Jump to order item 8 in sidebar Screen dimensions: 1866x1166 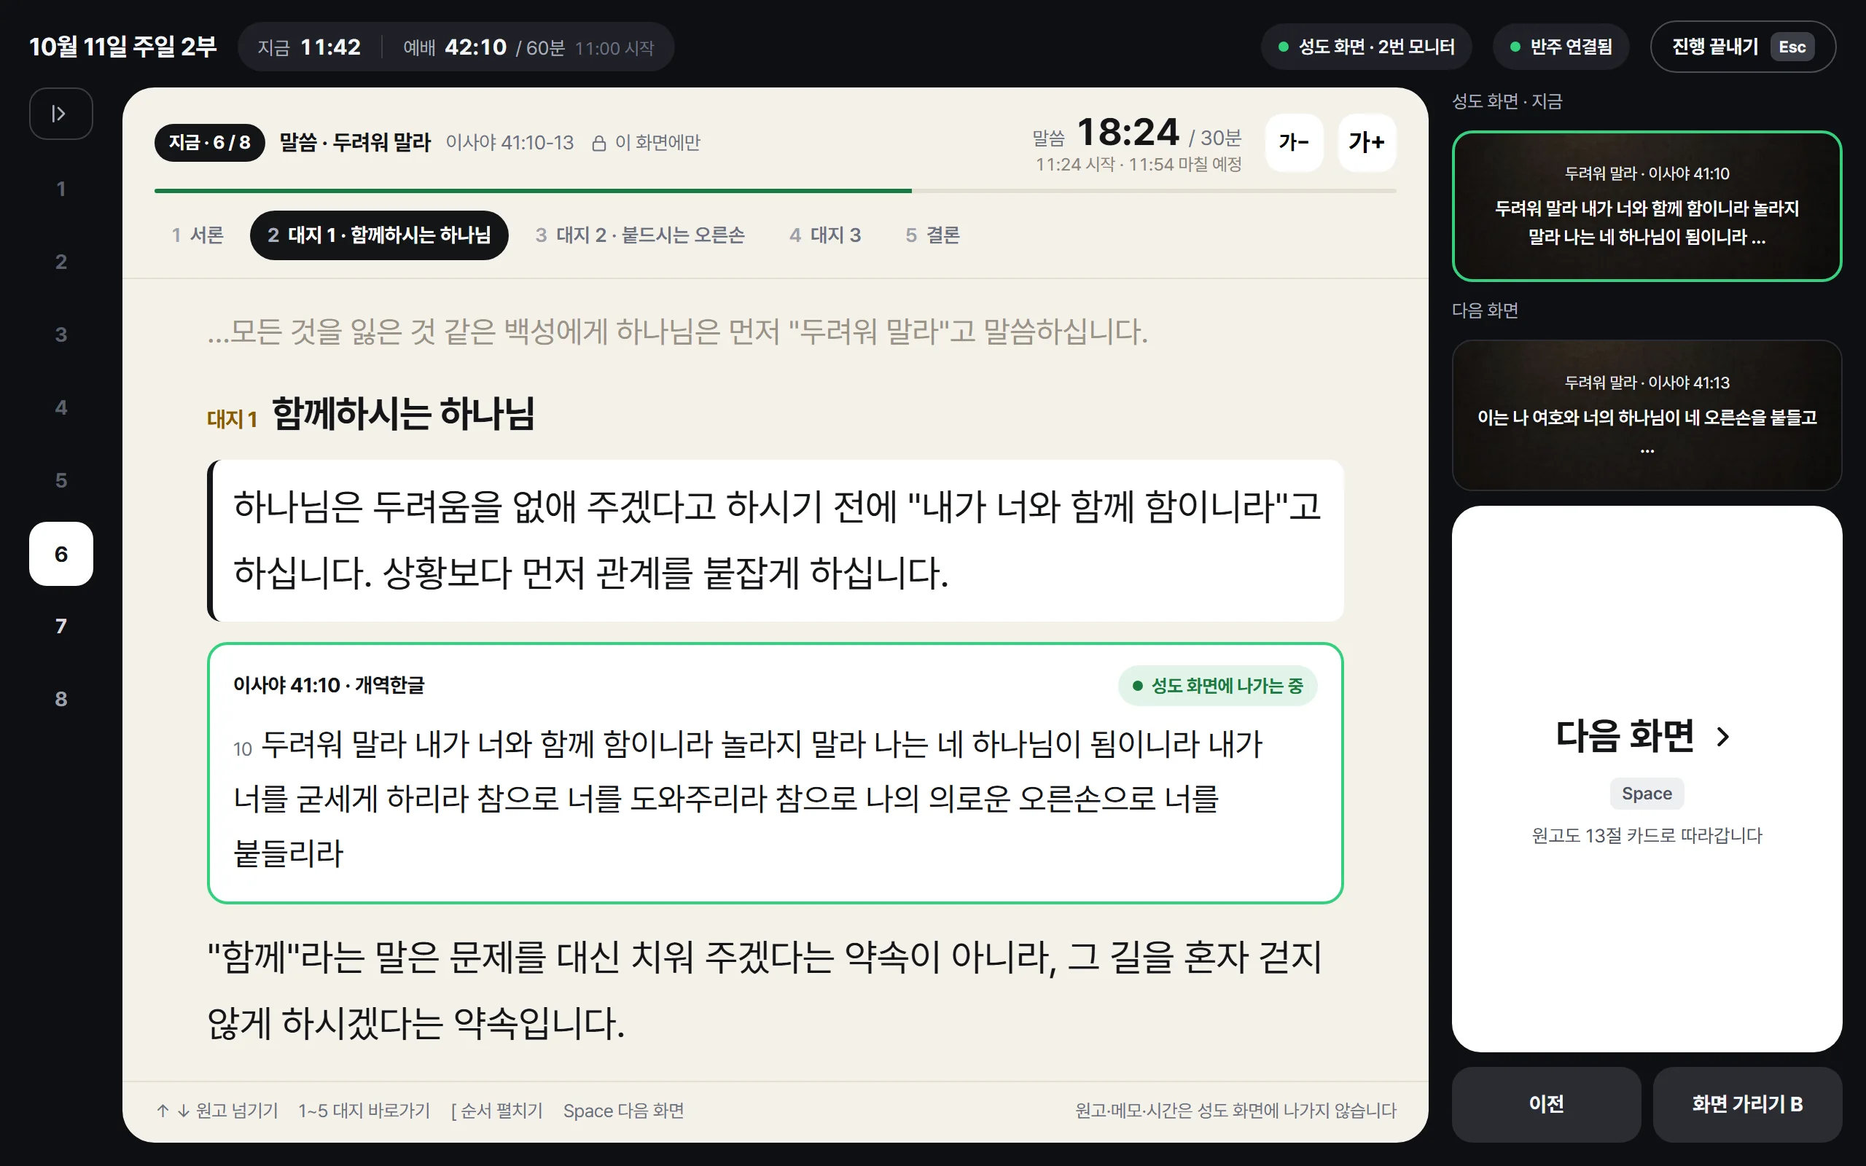coord(61,700)
